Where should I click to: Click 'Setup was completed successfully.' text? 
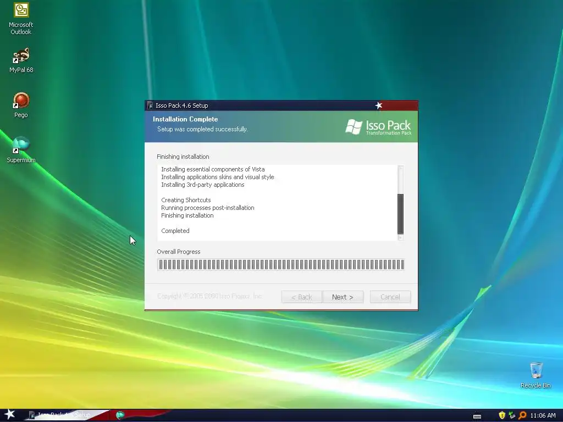202,129
